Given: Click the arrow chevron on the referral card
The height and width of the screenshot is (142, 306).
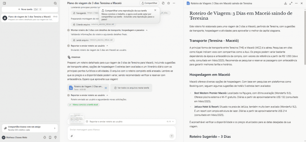Looking at the screenshot, I should (x=55, y=128).
